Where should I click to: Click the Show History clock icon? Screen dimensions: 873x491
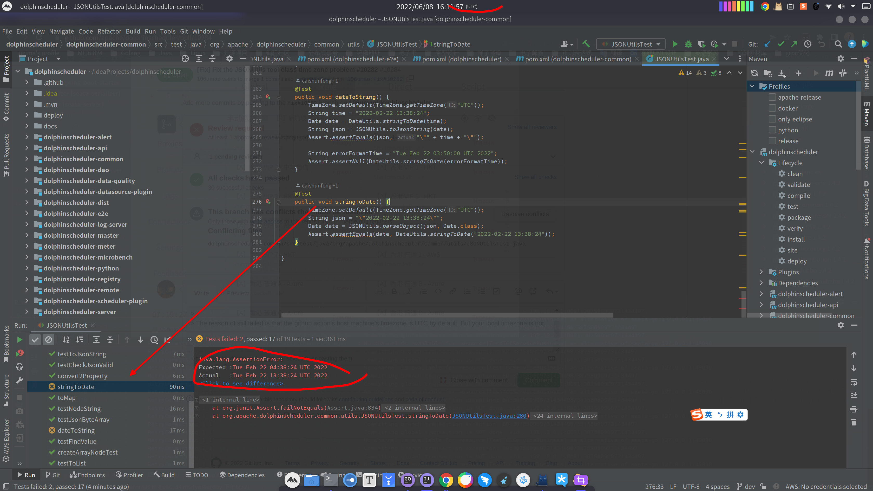pyautogui.click(x=808, y=44)
